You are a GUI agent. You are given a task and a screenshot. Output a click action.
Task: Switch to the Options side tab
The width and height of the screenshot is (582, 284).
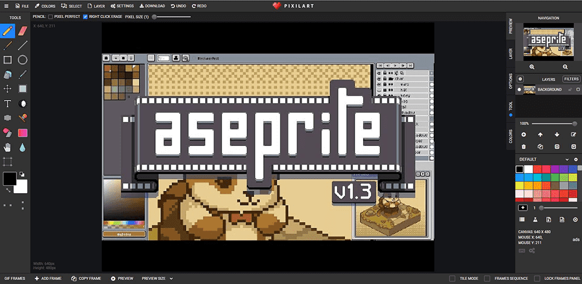point(511,81)
